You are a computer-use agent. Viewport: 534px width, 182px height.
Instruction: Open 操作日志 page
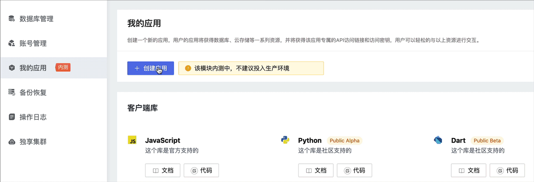coord(33,117)
